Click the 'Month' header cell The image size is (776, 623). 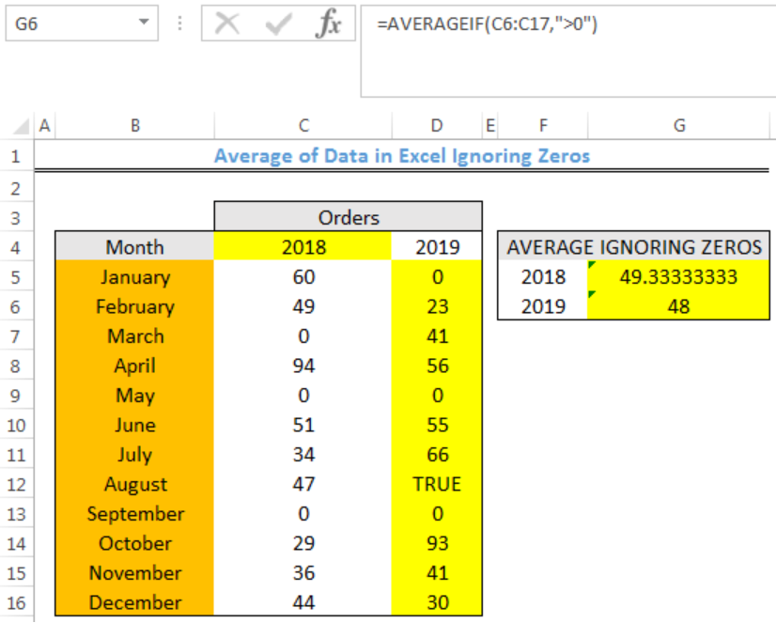tap(134, 246)
